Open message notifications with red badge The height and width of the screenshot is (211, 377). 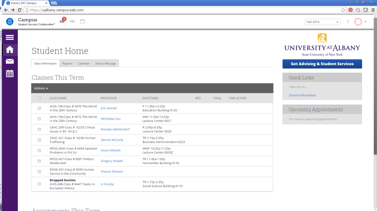(x=62, y=21)
